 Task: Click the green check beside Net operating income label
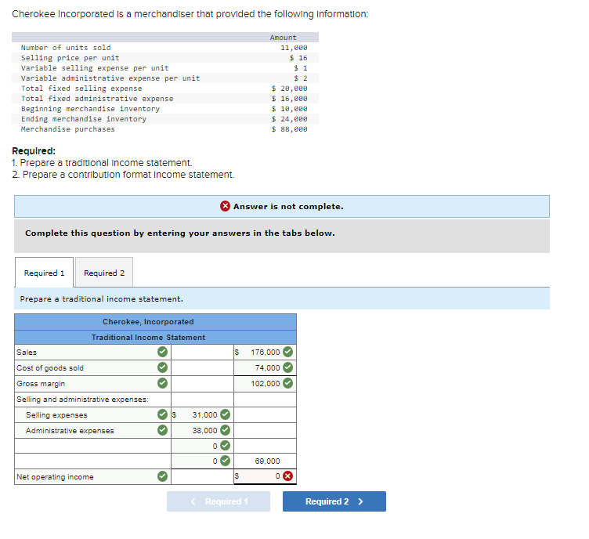tap(162, 476)
